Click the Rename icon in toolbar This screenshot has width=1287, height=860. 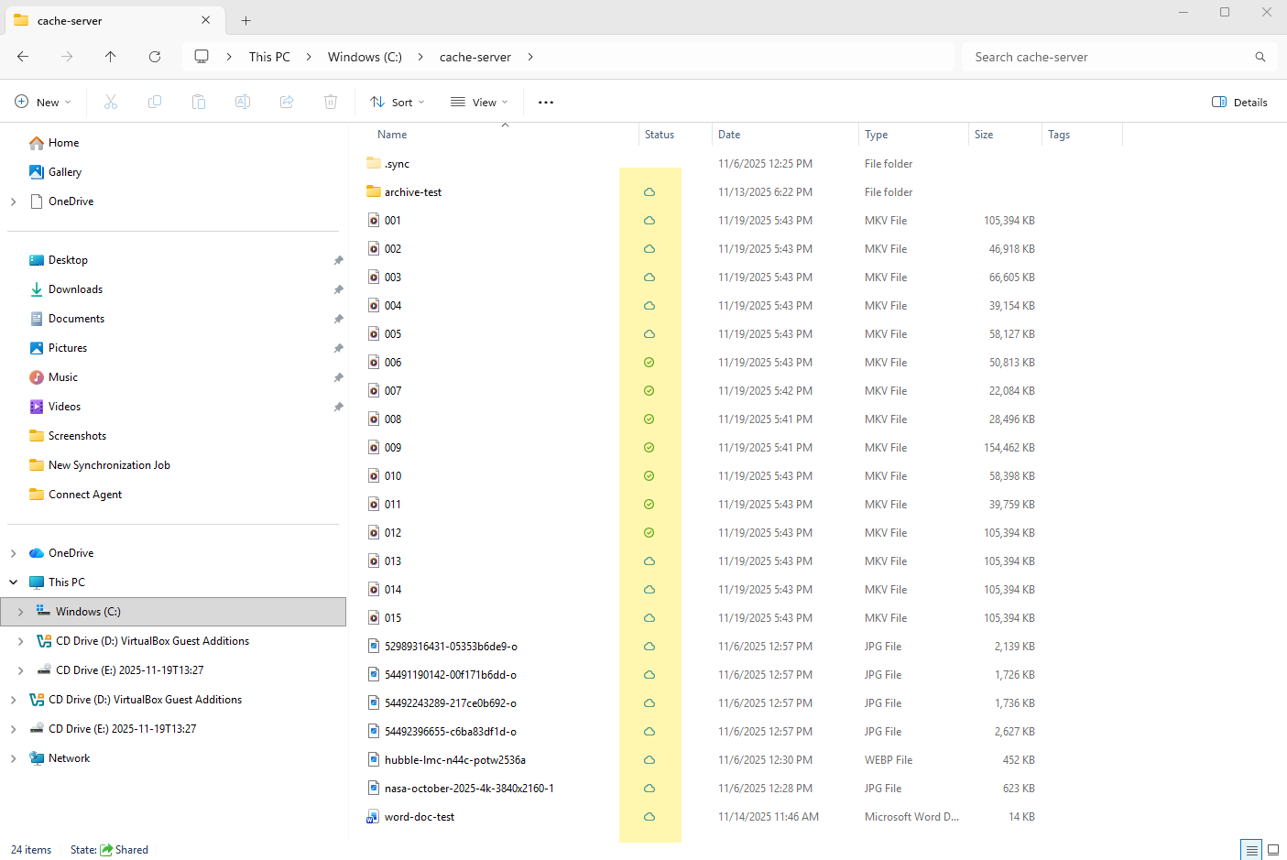click(243, 103)
